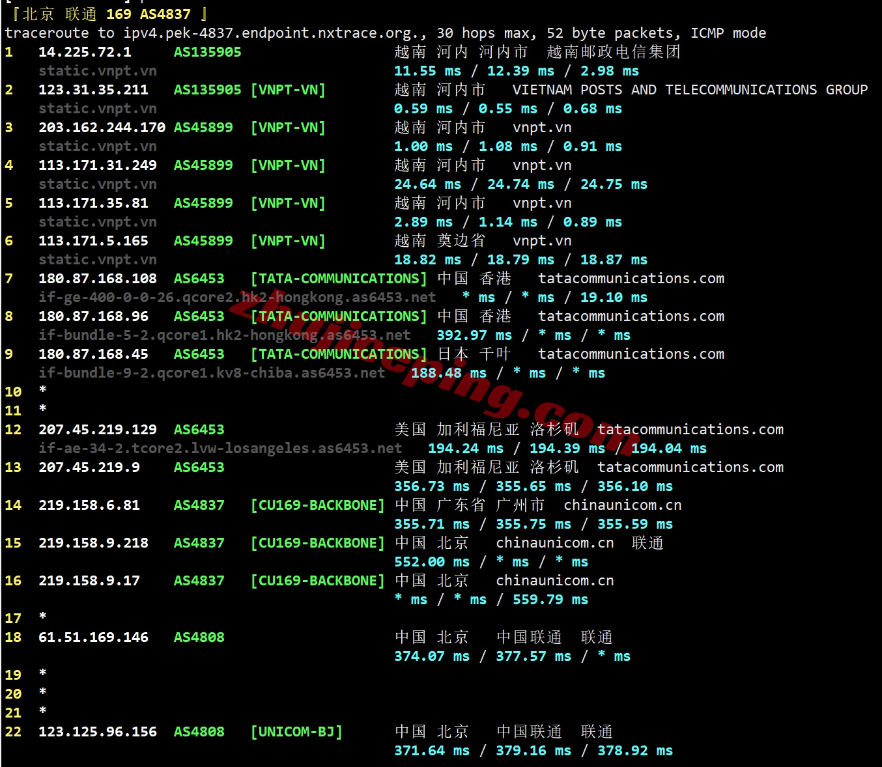Click hostname if-ge-400-0-0-26.qcore2.hk2-hongkong.as6453.net
This screenshot has width=882, height=767.
[x=237, y=298]
